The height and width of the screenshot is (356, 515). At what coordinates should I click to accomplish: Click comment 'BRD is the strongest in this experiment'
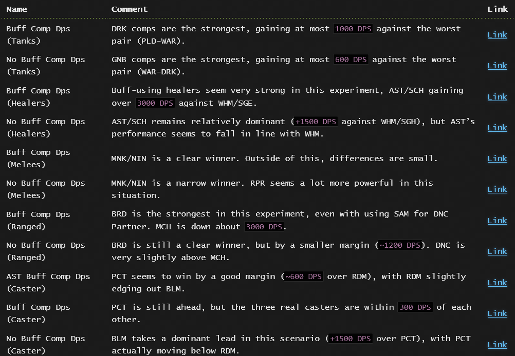click(x=280, y=220)
